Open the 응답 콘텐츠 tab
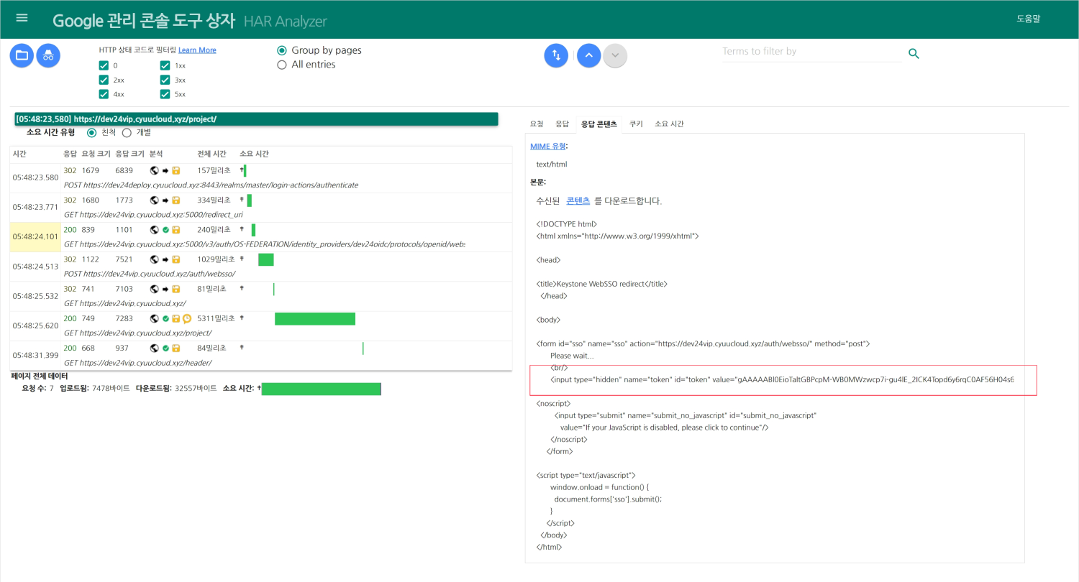Image resolution: width=1079 pixels, height=582 pixels. click(x=599, y=124)
